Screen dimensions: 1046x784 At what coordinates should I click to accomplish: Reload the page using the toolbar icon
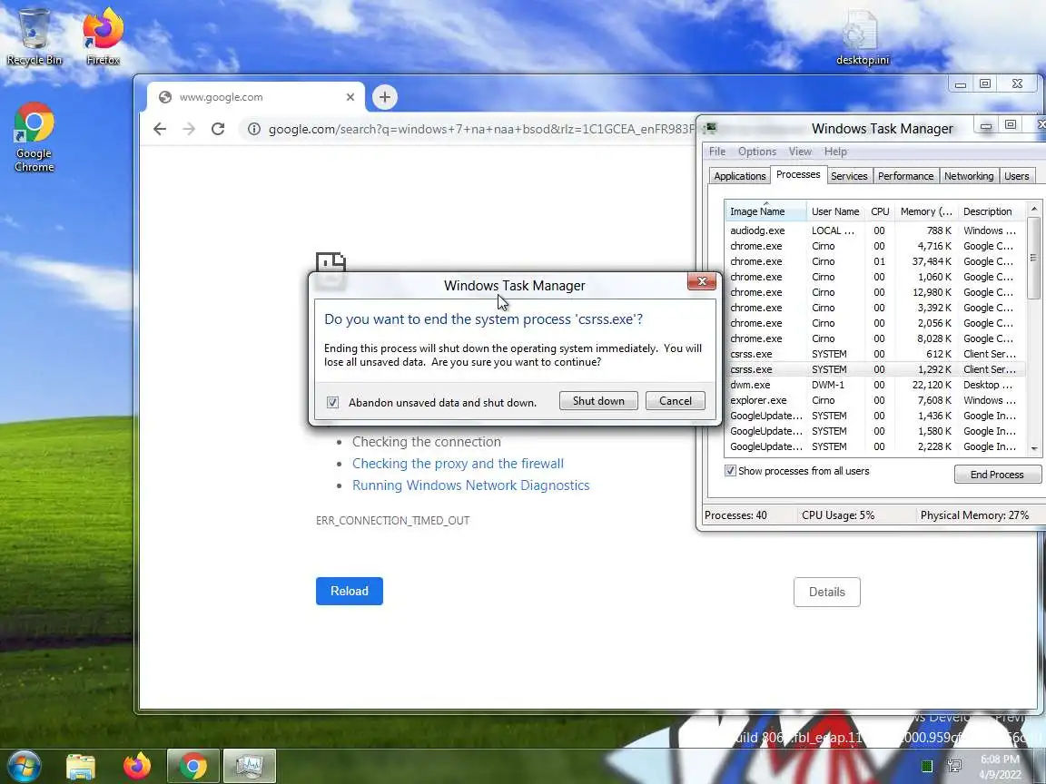[218, 129]
